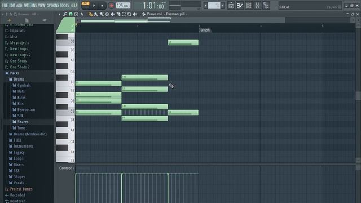361x203 pixels.
Task: Open the PATTERNS menu
Action: click(30, 5)
